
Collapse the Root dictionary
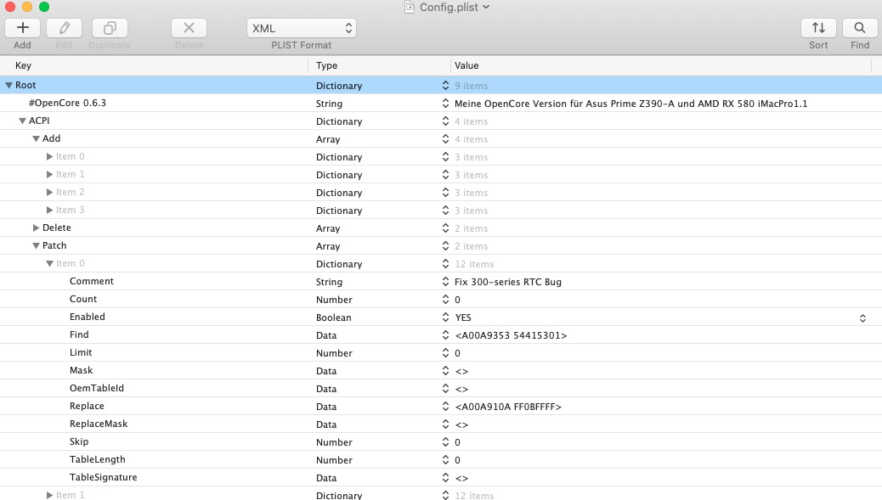coord(8,86)
